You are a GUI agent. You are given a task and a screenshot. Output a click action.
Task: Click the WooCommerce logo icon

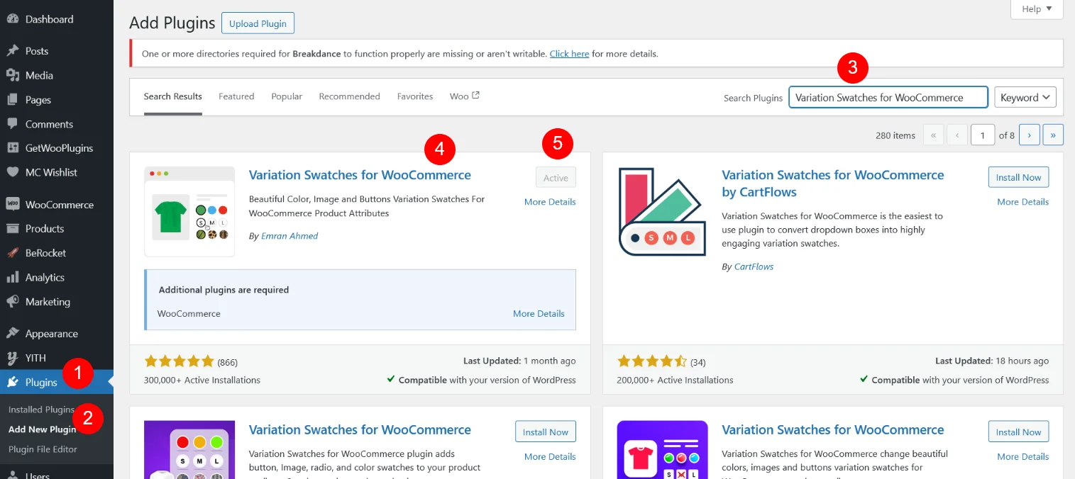pos(13,204)
